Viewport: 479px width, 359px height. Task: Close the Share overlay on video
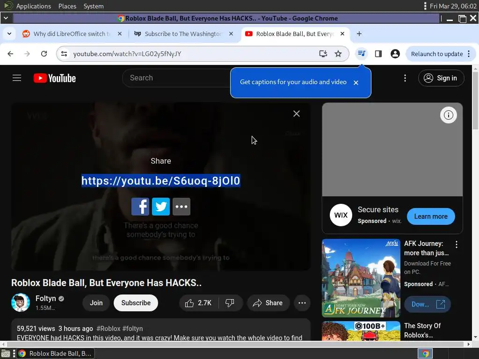(296, 114)
